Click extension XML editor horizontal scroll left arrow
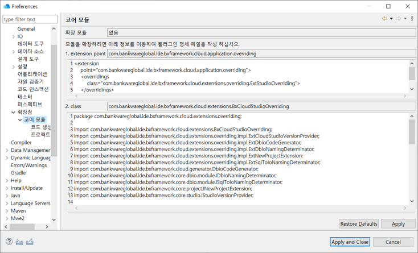This screenshot has height=253, width=418. point(76,96)
